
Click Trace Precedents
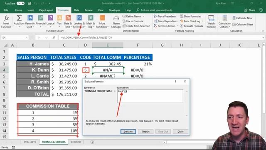[x=165, y=16]
